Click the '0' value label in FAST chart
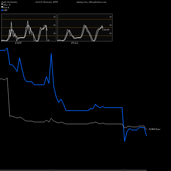The image size is (171, 171). tap(49, 40)
